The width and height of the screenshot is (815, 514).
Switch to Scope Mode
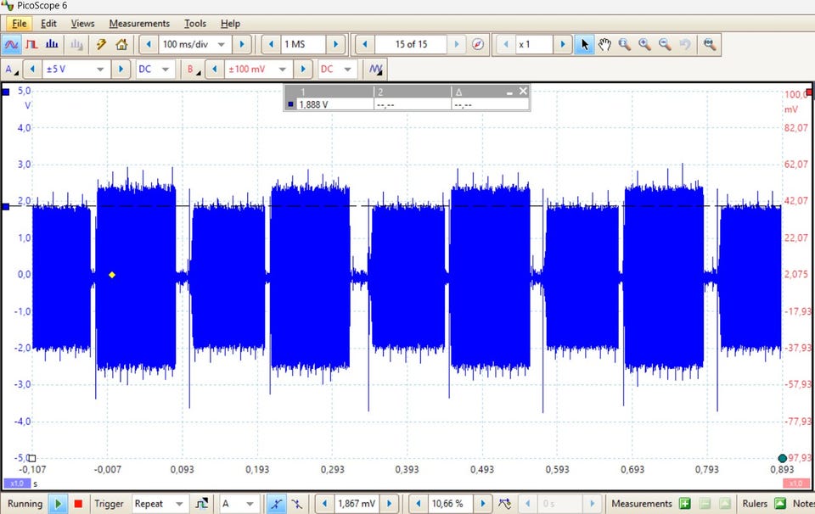coord(13,44)
